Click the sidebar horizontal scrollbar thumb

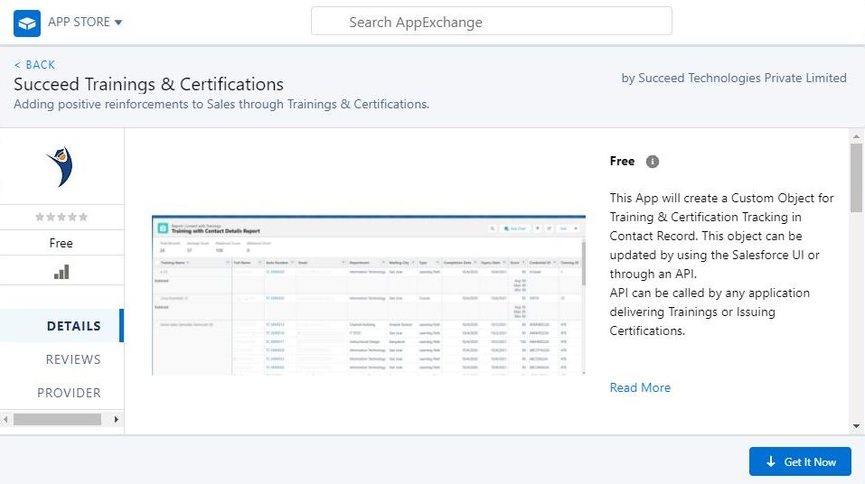(57, 420)
